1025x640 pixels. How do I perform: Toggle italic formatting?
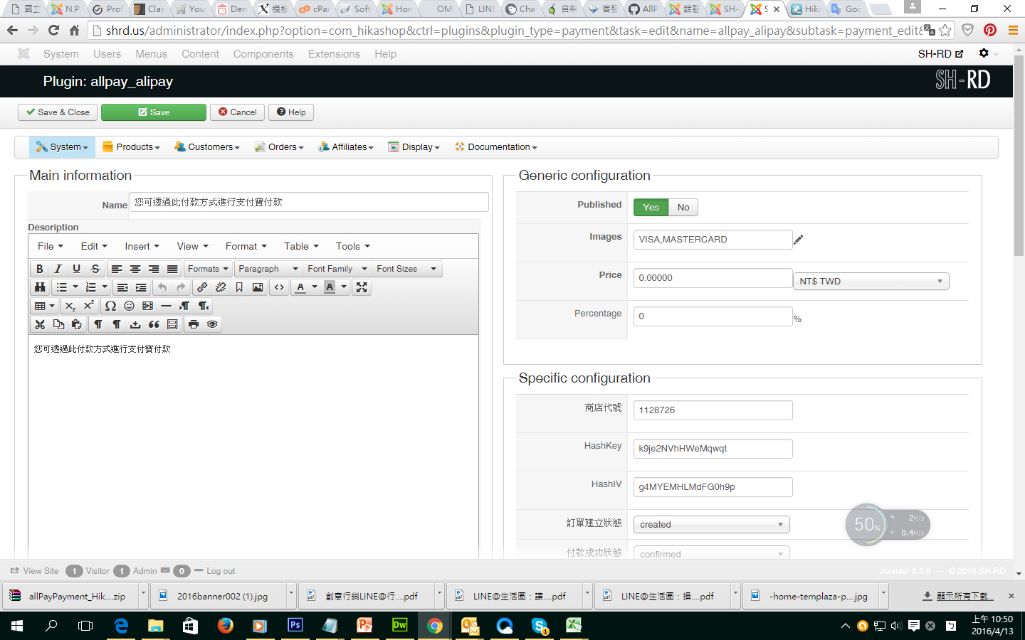58,269
